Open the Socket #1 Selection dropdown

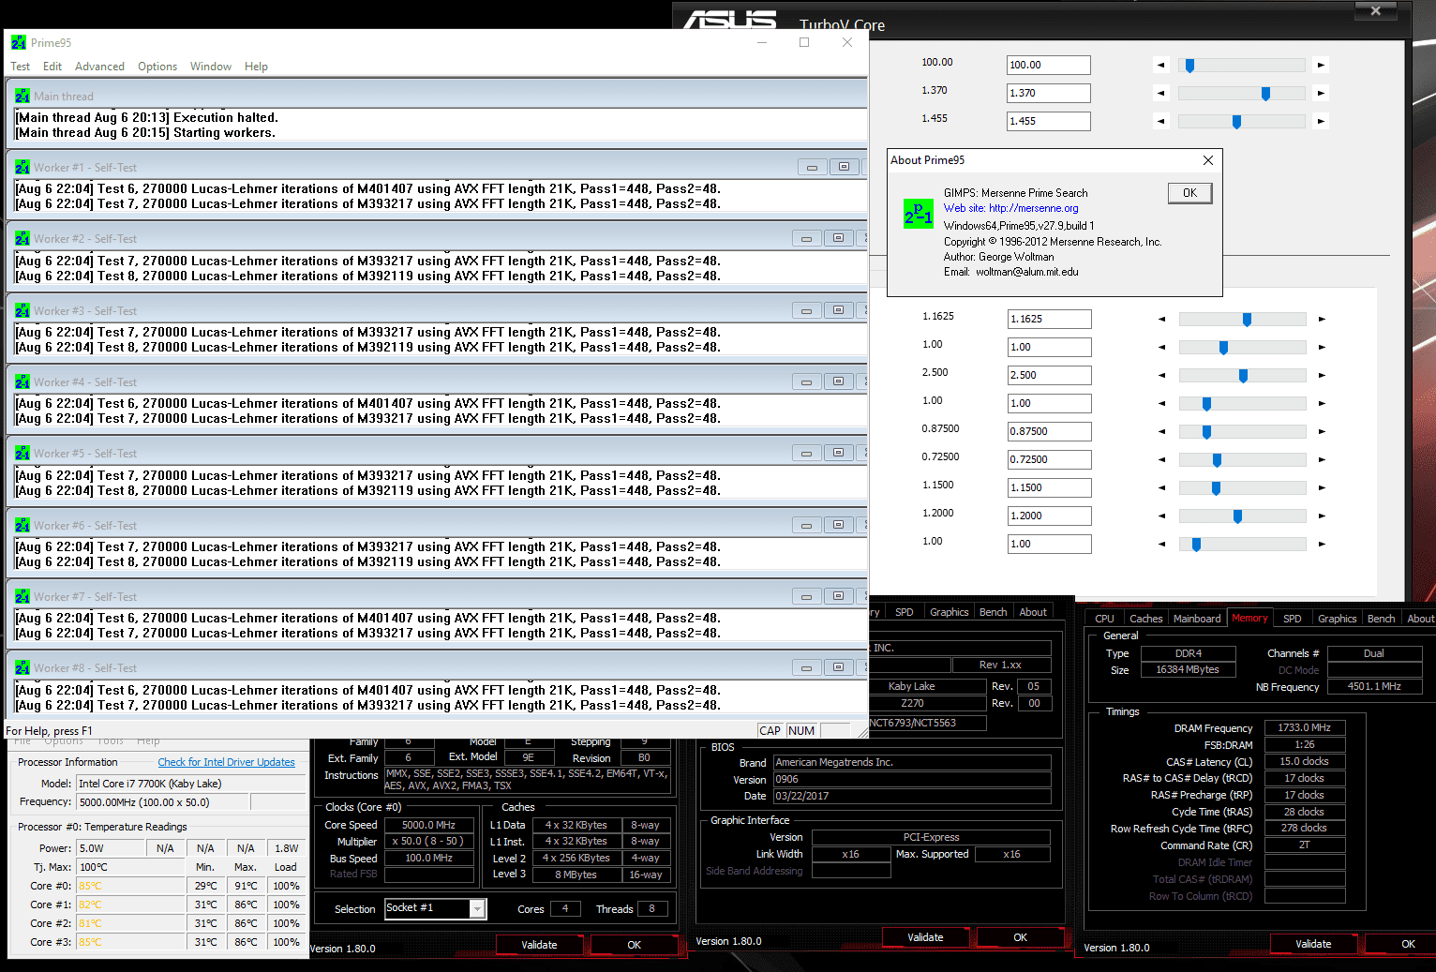[477, 908]
